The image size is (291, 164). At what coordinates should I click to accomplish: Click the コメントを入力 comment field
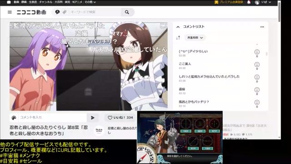53,118
